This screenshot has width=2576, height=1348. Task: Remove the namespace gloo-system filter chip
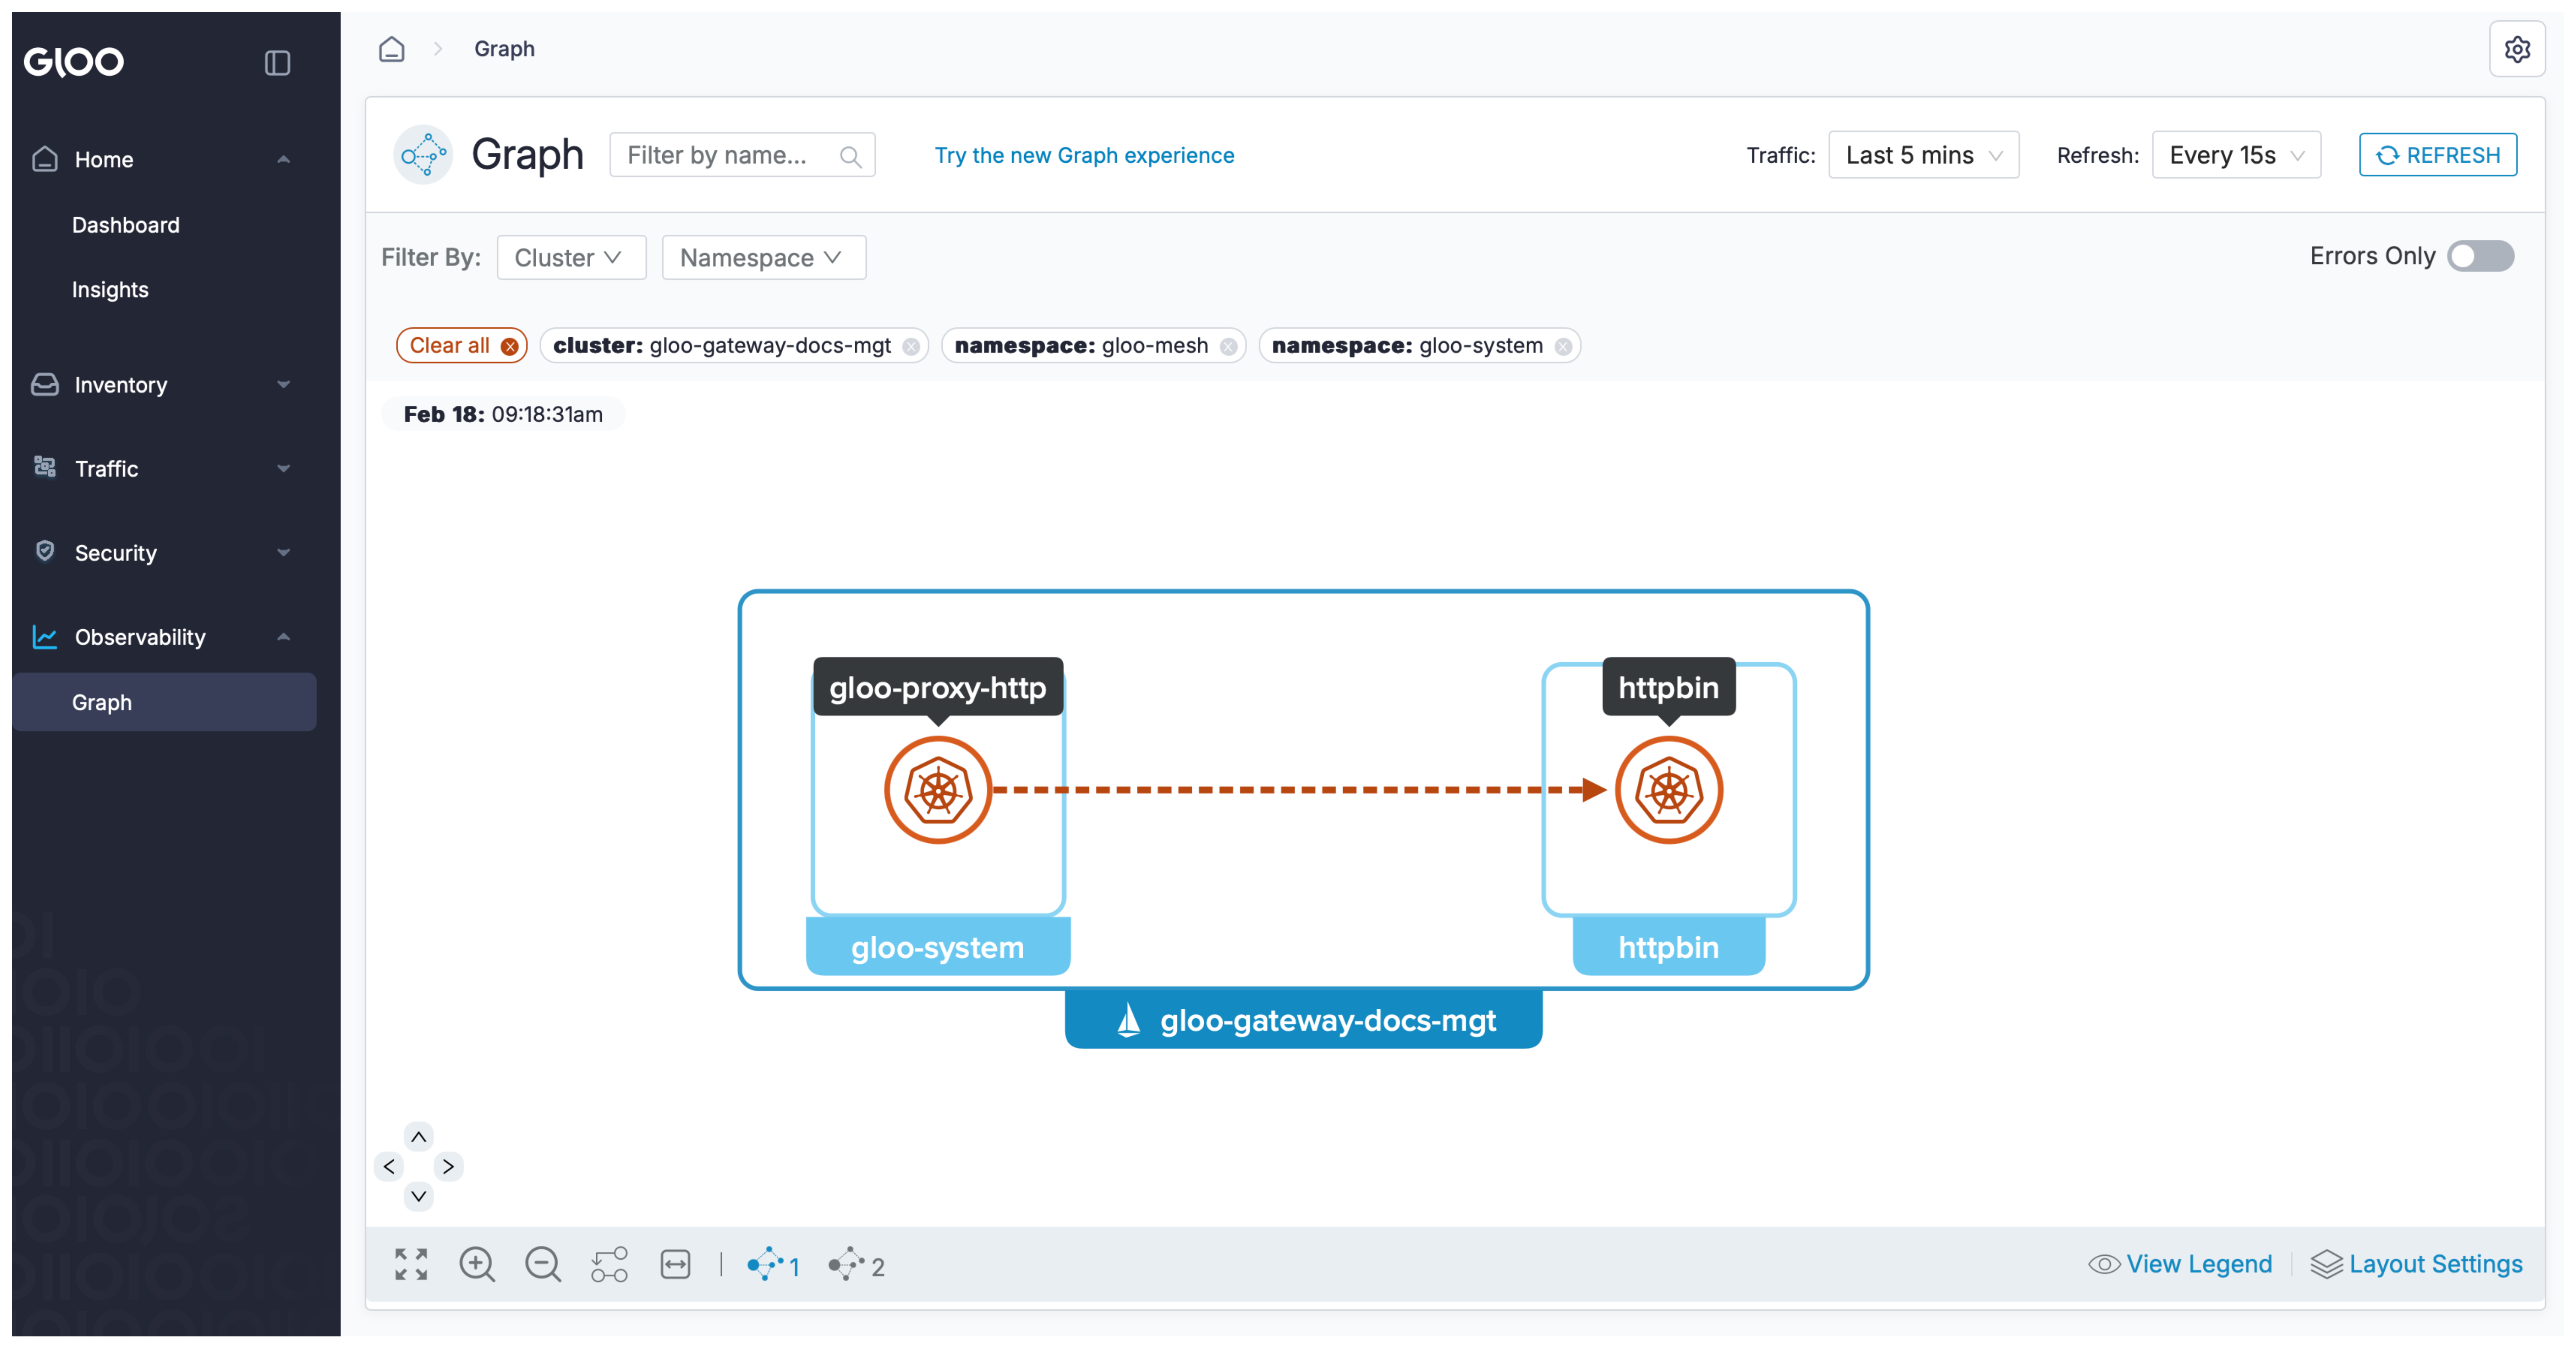pyautogui.click(x=1563, y=347)
